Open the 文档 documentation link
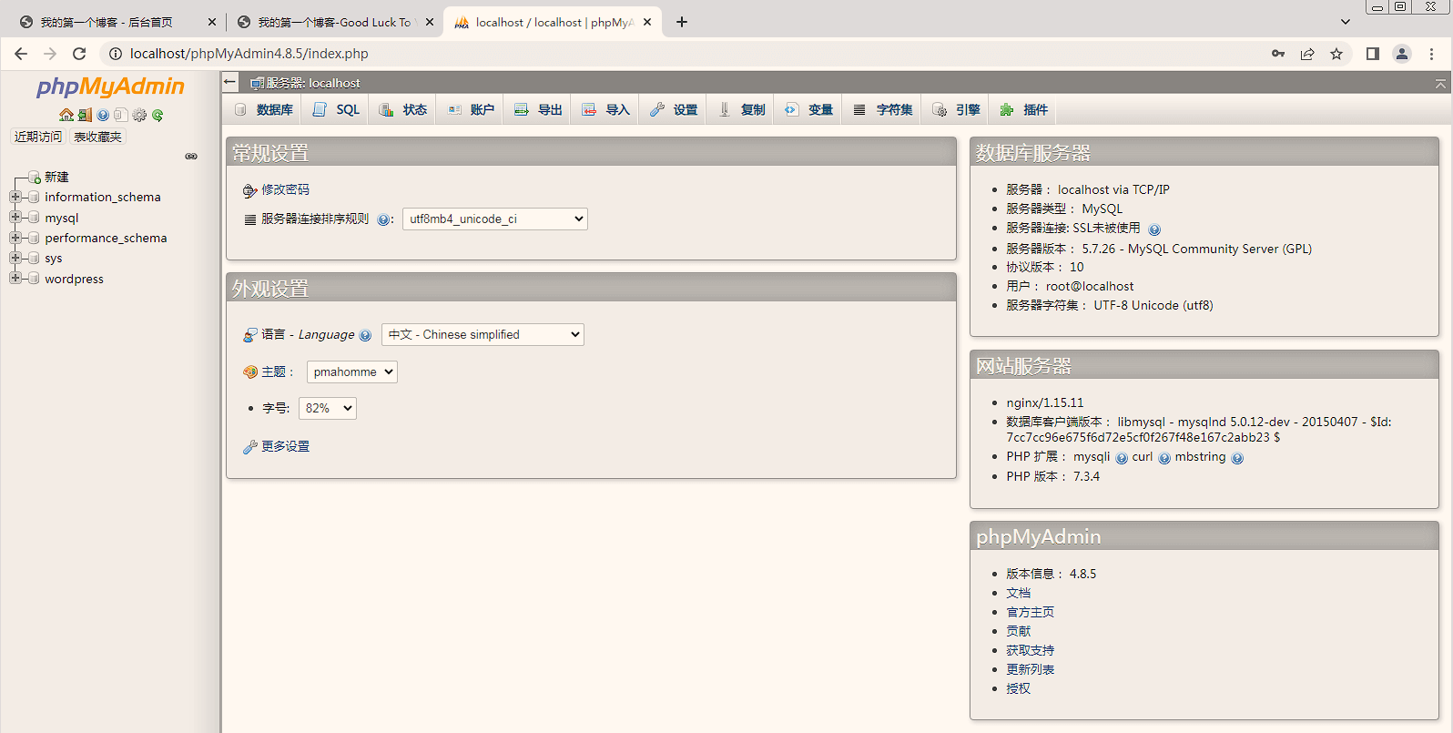The height and width of the screenshot is (733, 1453). [x=1019, y=593]
